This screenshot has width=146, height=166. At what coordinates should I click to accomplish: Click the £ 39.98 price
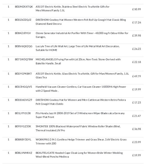pyautogui.click(x=137, y=35)
